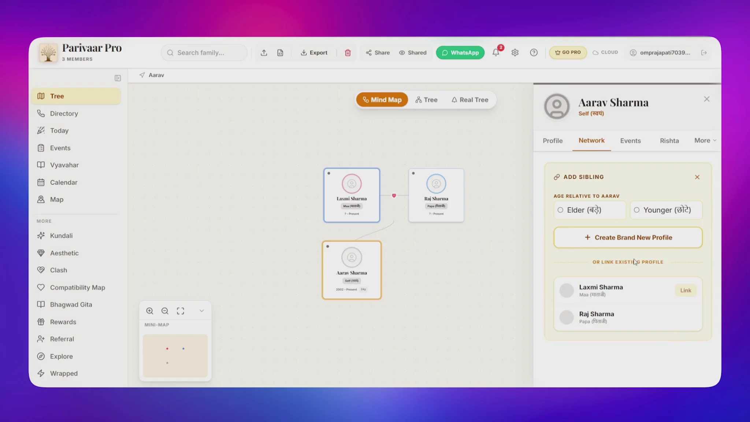
Task: Click Raj Sharma row in link list
Action: click(628, 317)
